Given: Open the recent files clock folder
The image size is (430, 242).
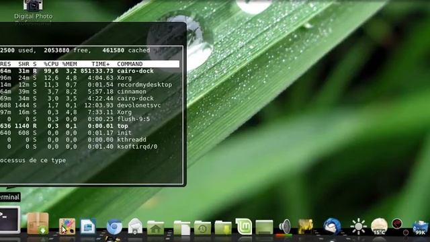Looking at the screenshot, I should pyautogui.click(x=202, y=228).
